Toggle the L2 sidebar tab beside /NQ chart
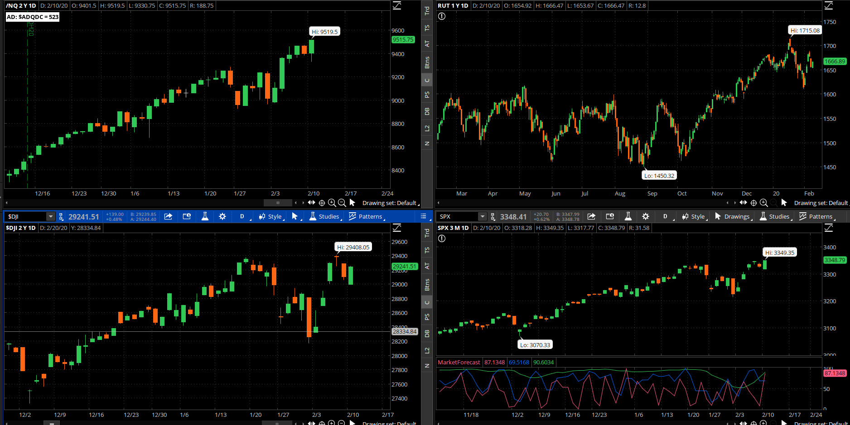 tap(427, 128)
